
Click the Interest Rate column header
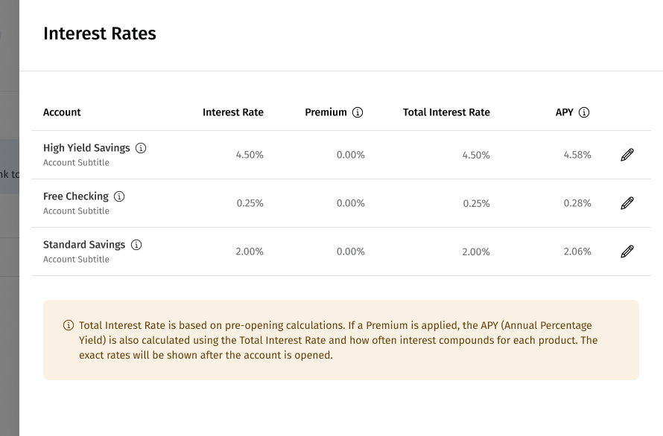point(233,112)
